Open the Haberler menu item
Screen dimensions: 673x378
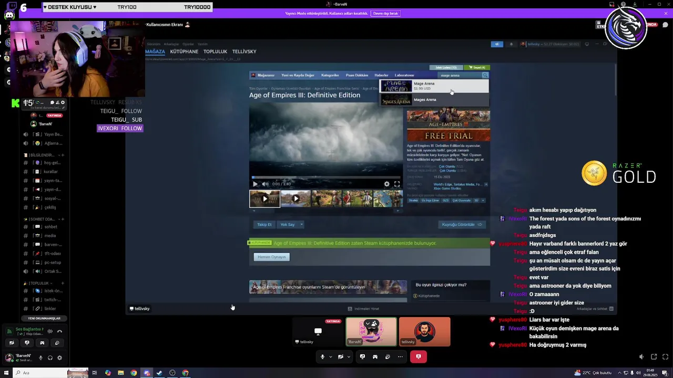point(381,75)
